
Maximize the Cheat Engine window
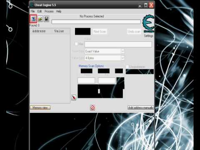(145, 5)
